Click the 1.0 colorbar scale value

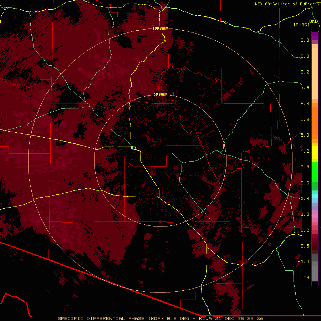(x=305, y=214)
